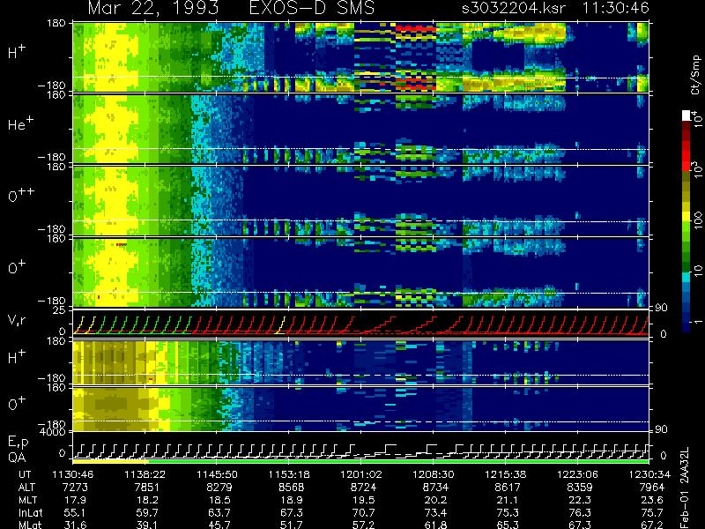Click UT value '1130:46'
The image size is (705, 529).
[x=73, y=474]
